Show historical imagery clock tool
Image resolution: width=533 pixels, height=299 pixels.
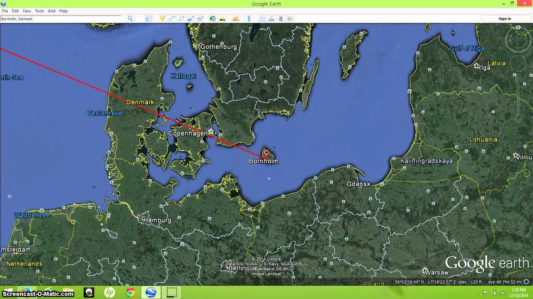point(213,19)
